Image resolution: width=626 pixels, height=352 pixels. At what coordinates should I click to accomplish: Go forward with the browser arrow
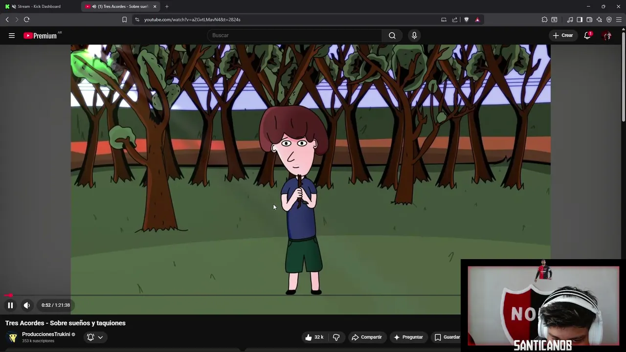pos(17,20)
